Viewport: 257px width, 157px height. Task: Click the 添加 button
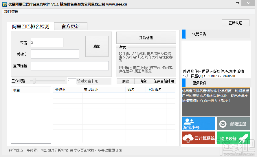(x=97, y=46)
